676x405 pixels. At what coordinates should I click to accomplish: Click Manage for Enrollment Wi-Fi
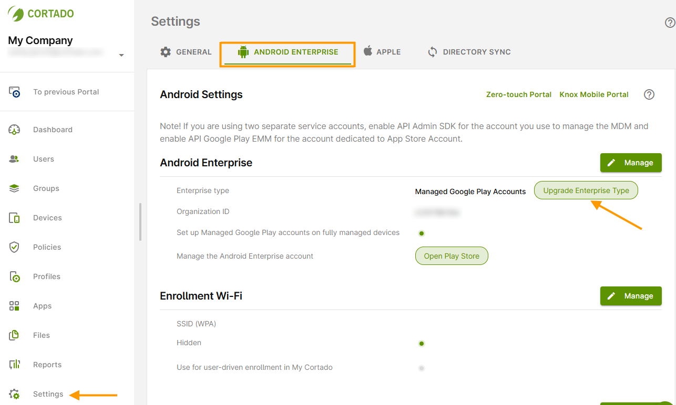point(631,296)
